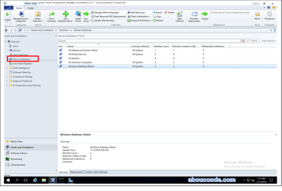Open the Software Library workspace
Image resolution: width=282 pixels, height=191 pixels.
[x=19, y=153]
